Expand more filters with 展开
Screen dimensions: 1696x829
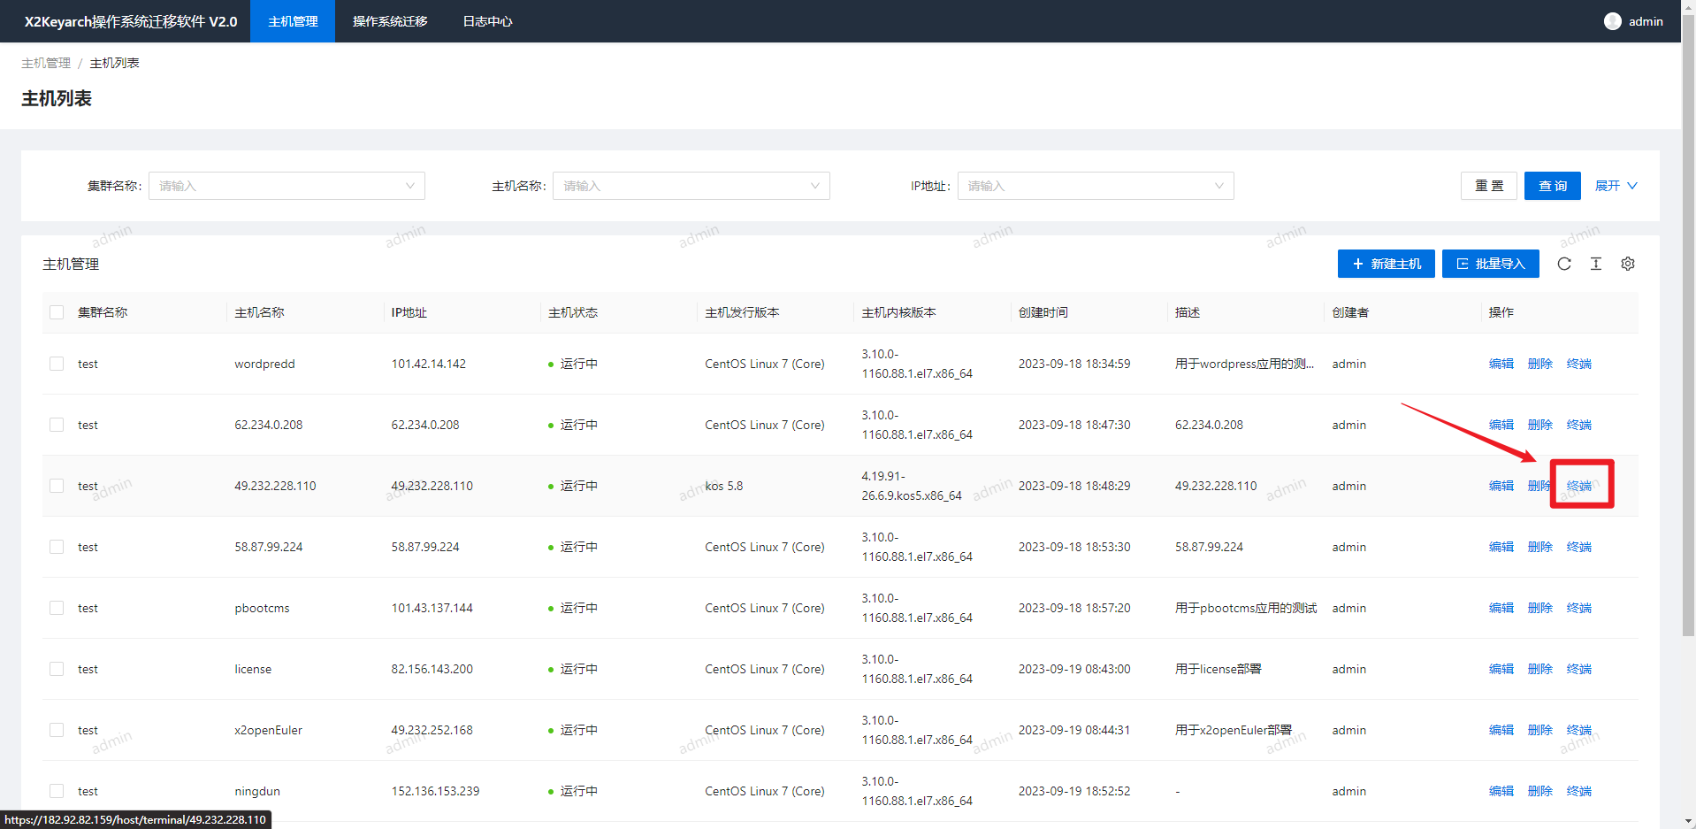click(x=1616, y=186)
